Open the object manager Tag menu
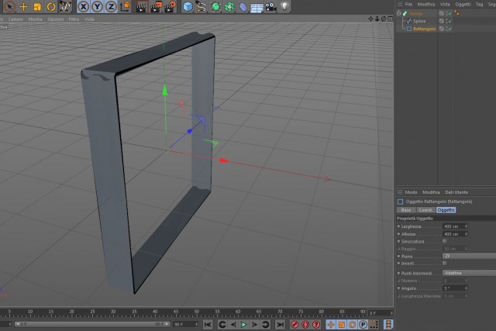The image size is (496, 331). (479, 5)
